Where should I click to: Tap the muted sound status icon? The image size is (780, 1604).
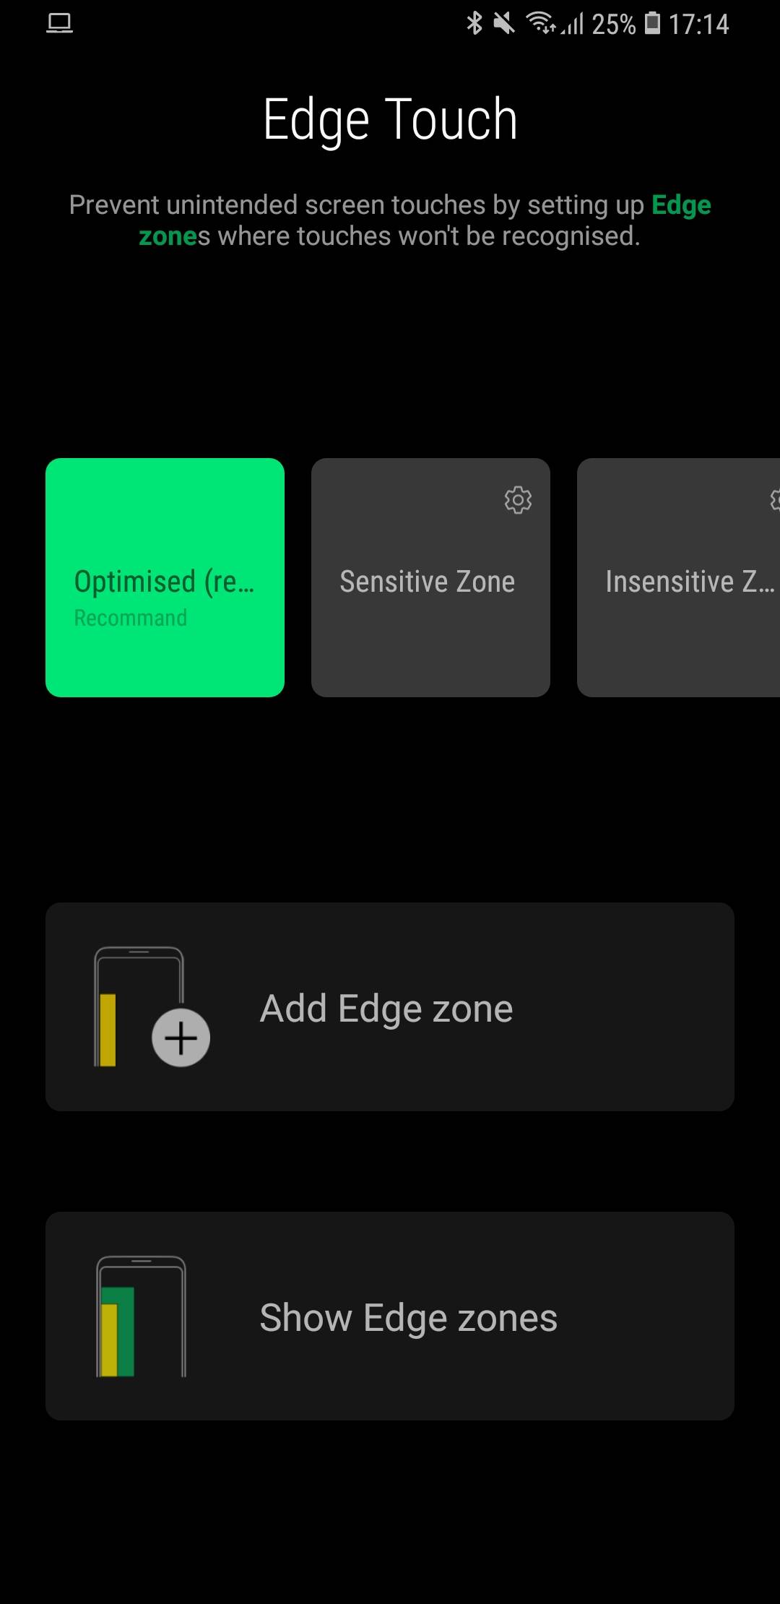point(503,24)
